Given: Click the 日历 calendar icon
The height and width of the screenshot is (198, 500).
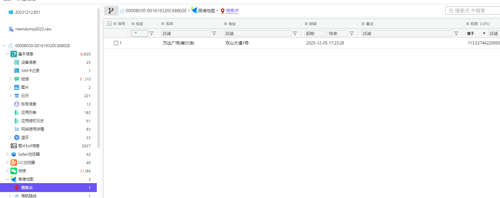Looking at the screenshot, I should (17, 96).
